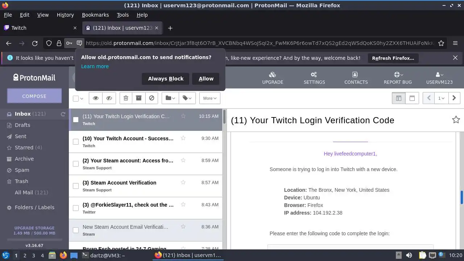Viewport: 464px width, 261px height.
Task: Click the Compose button
Action: tap(34, 96)
